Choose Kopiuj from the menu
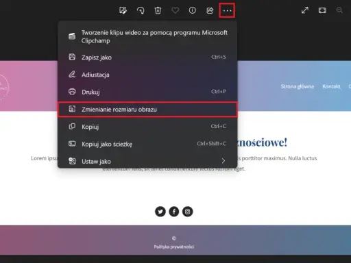The width and height of the screenshot is (351, 263). [147, 127]
